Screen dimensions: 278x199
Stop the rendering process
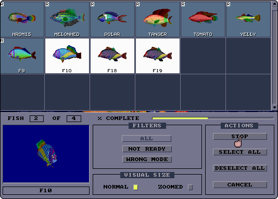click(x=240, y=136)
